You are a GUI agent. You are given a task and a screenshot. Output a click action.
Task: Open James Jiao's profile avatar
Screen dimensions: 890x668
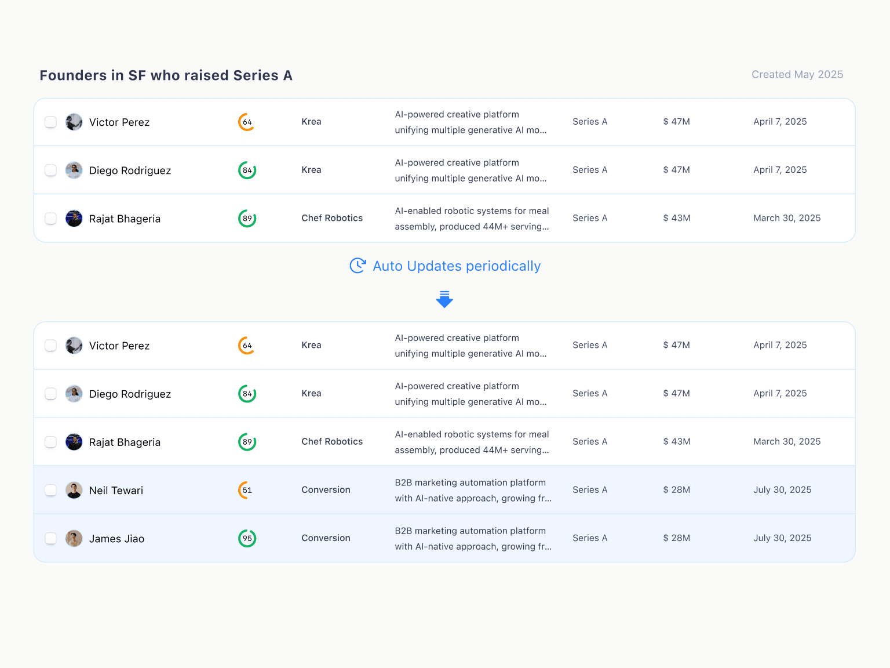pos(74,538)
